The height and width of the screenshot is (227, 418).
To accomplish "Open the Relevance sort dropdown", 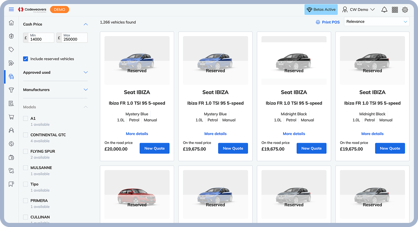I will [x=377, y=21].
